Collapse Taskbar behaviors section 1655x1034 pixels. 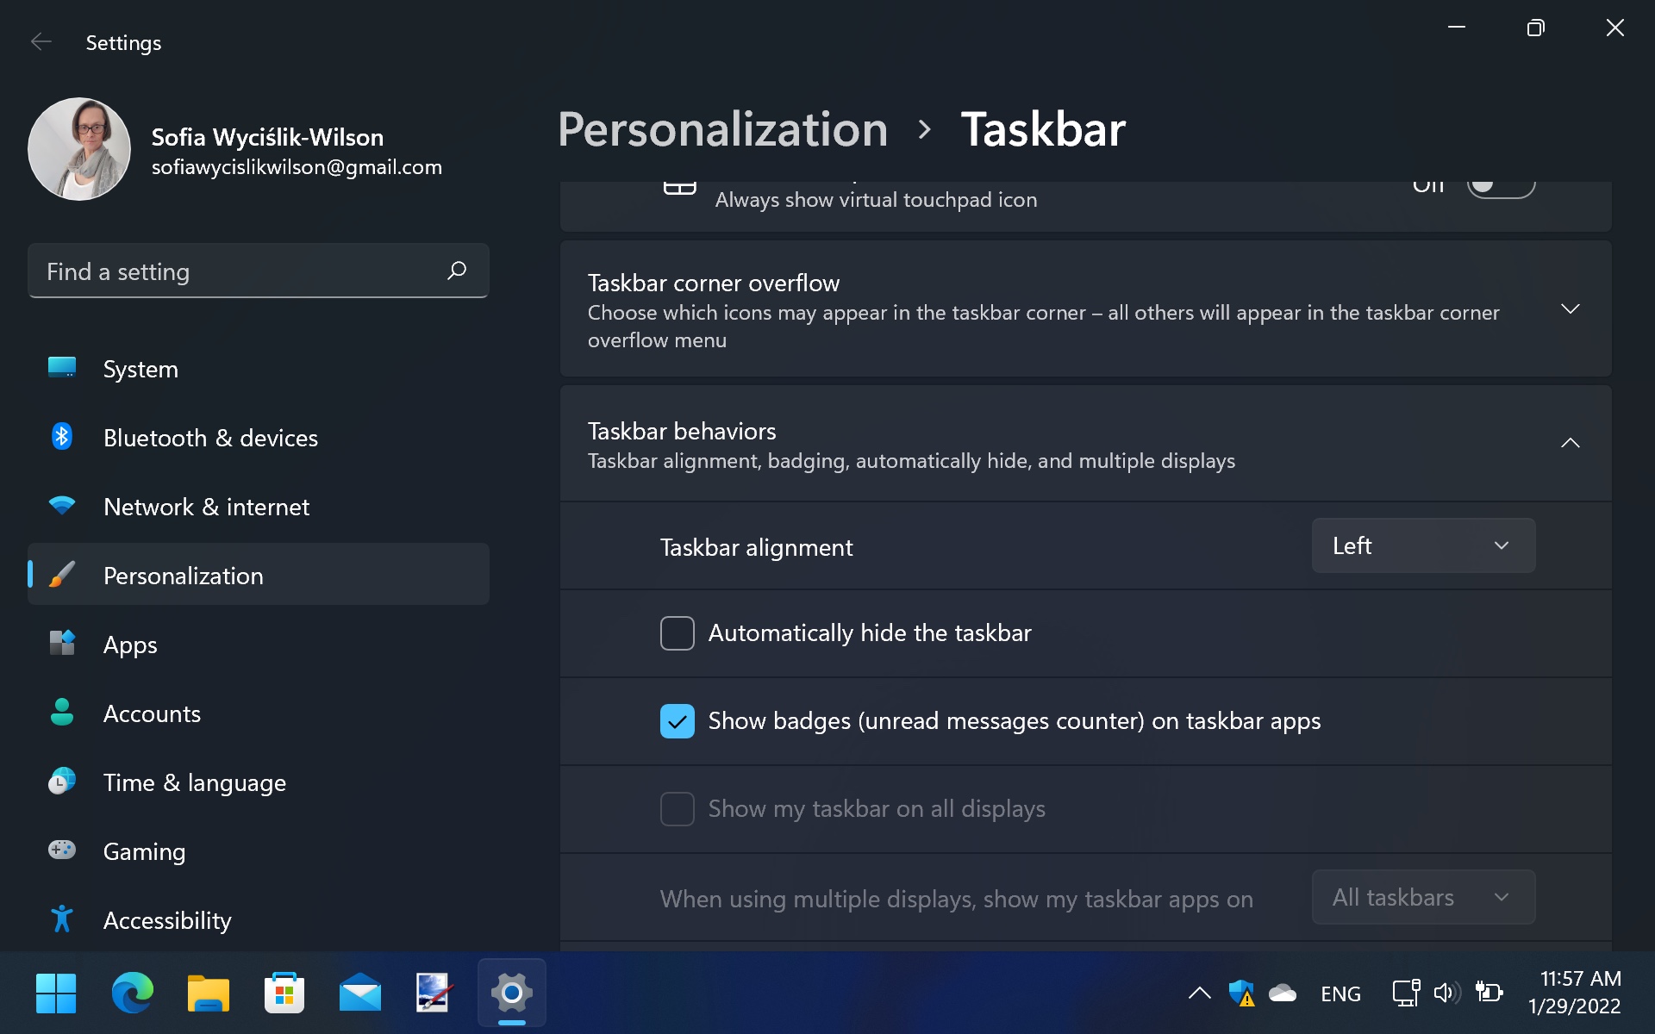1571,442
